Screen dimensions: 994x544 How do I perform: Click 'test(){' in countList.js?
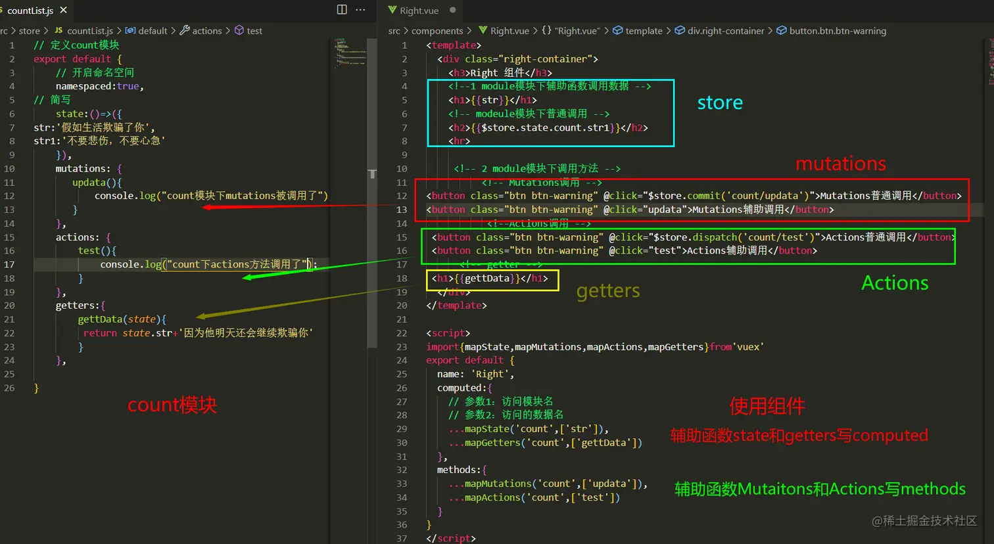(97, 250)
